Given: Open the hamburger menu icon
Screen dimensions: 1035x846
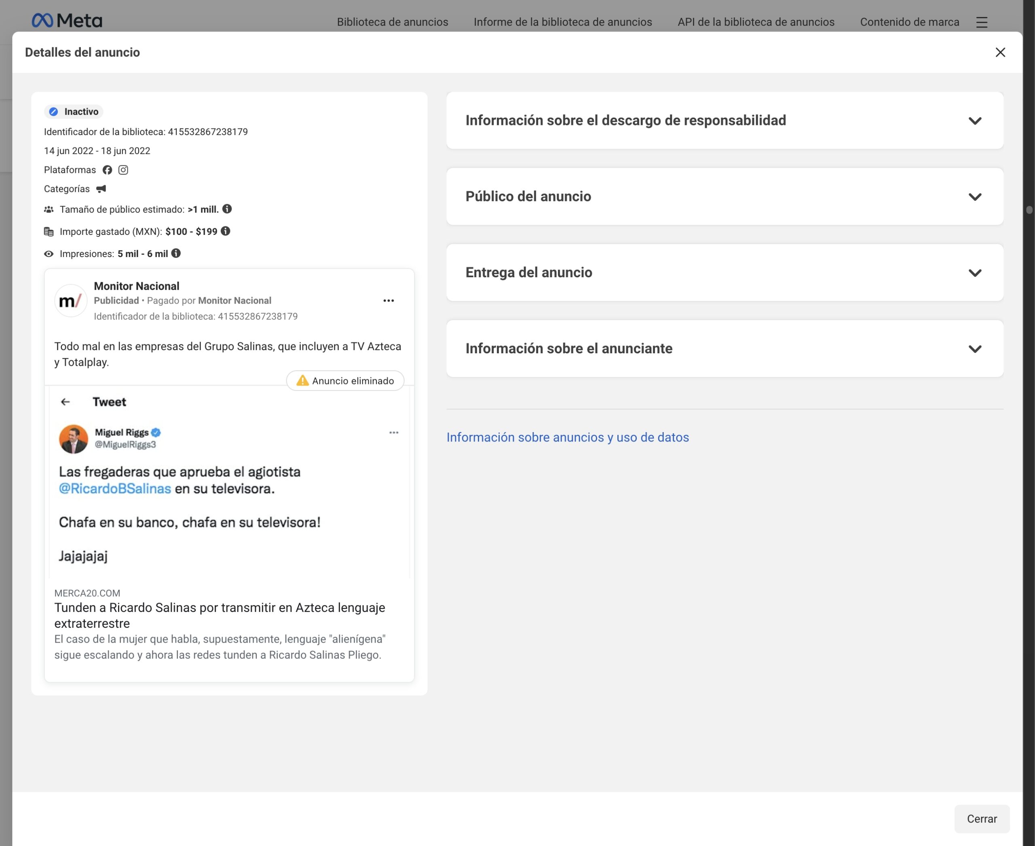Looking at the screenshot, I should click(981, 22).
